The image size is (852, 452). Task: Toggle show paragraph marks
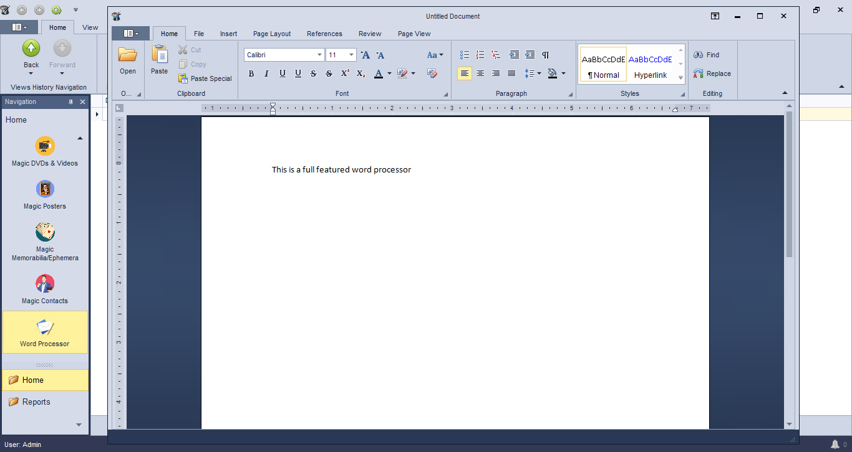click(546, 55)
